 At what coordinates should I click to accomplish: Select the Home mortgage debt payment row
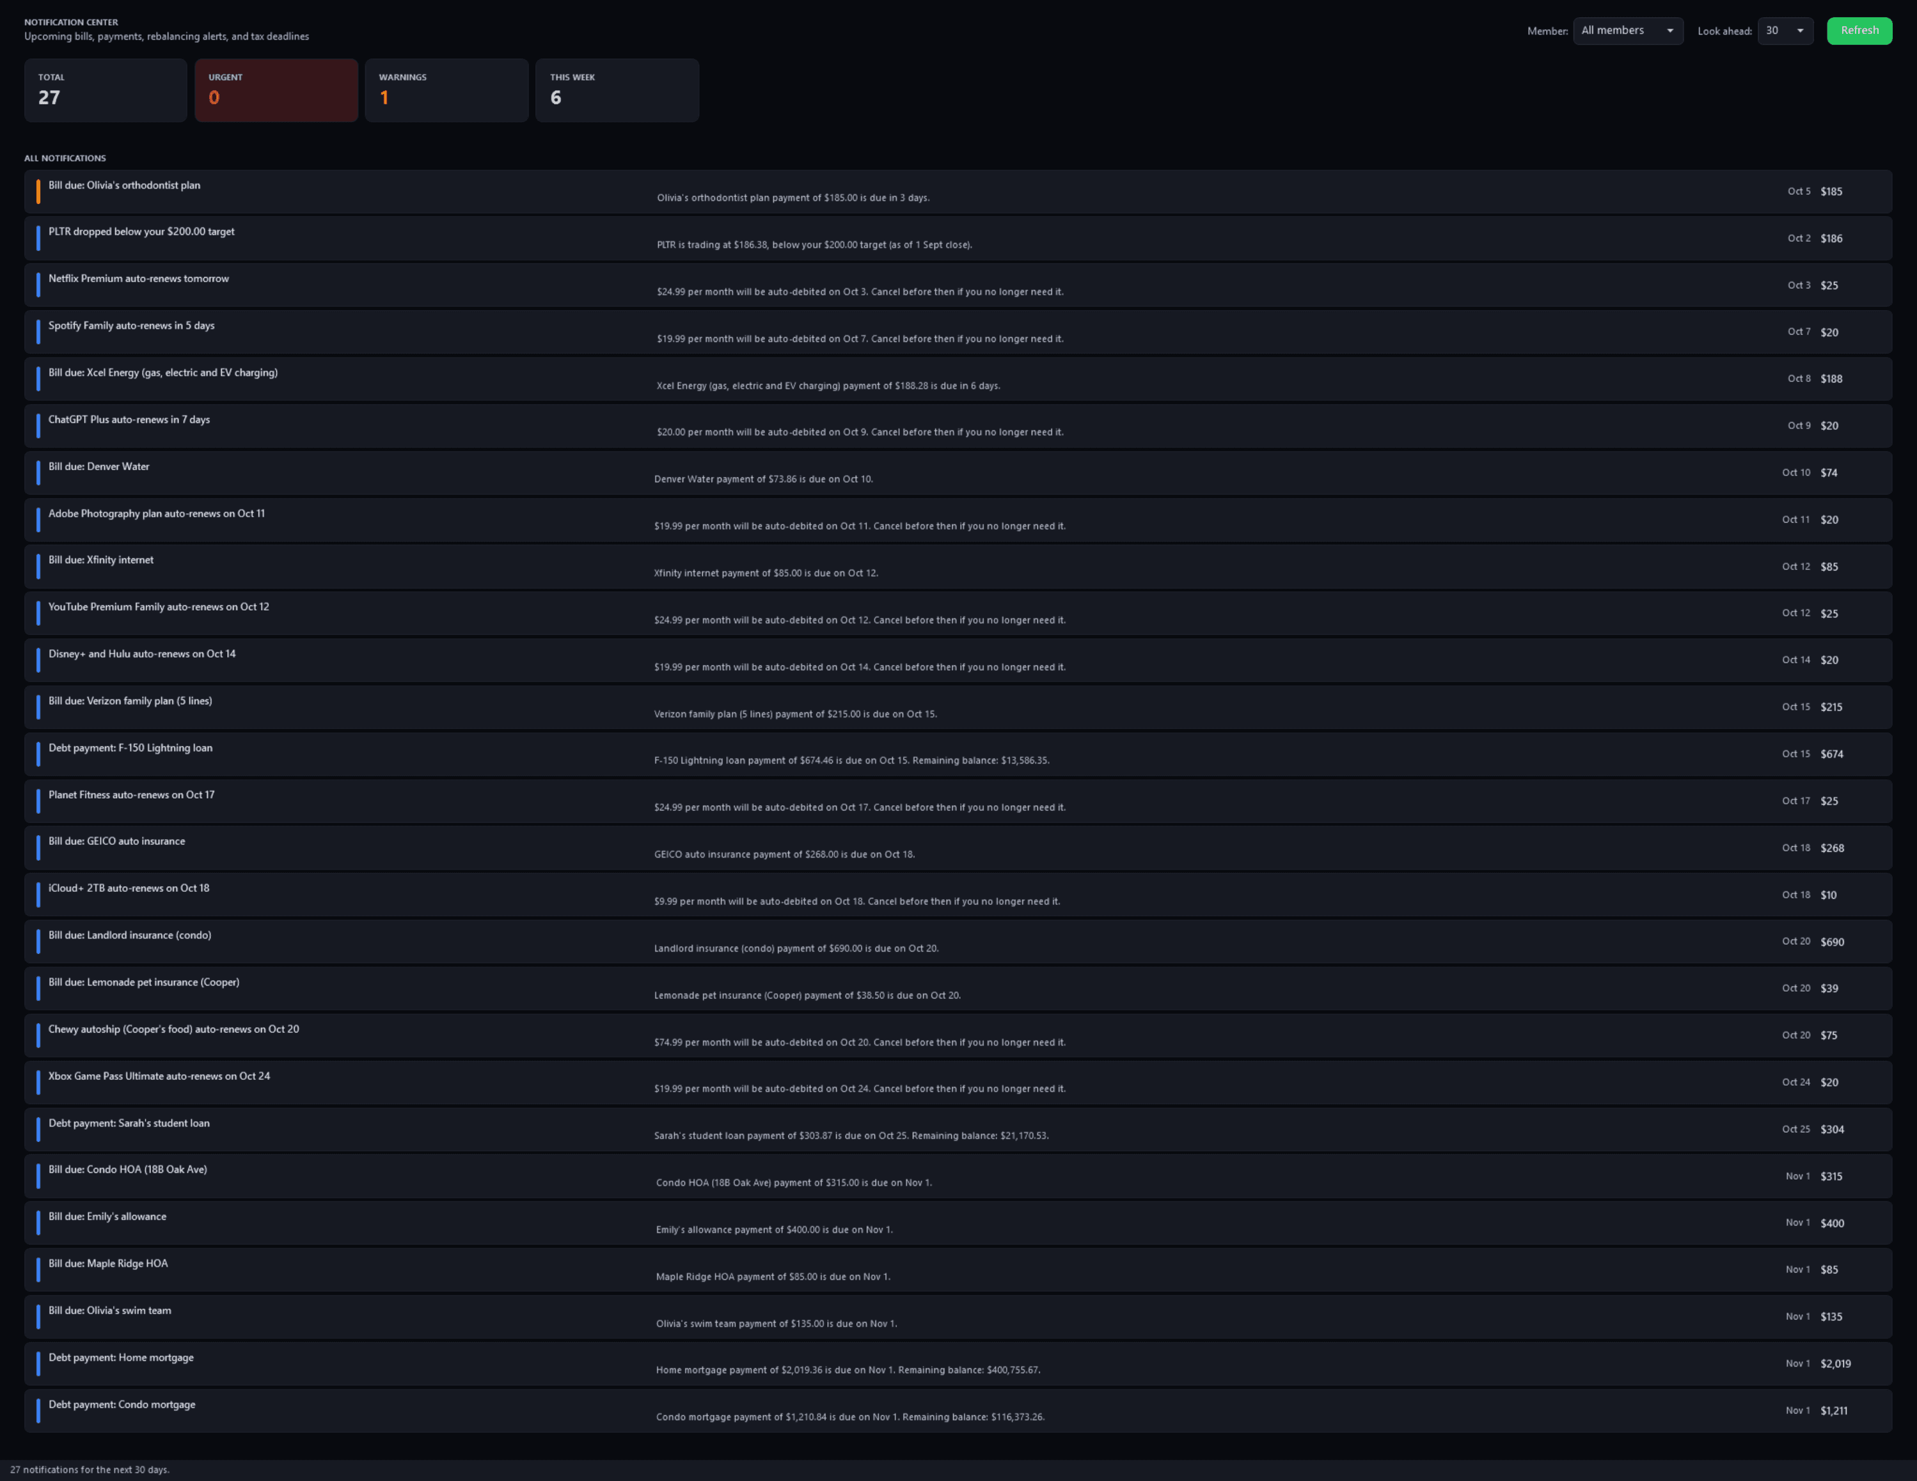958,1363
